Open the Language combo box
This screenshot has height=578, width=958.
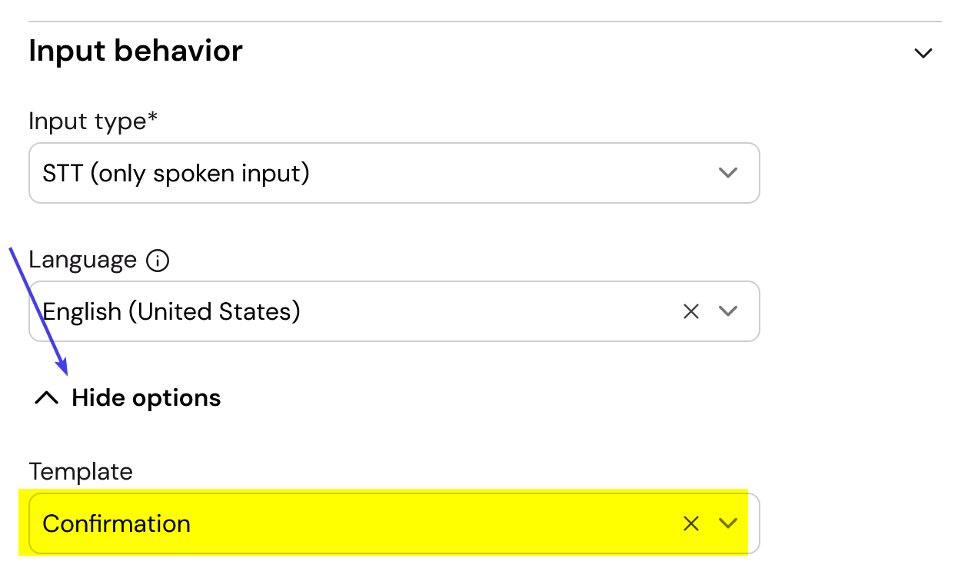[x=394, y=311]
